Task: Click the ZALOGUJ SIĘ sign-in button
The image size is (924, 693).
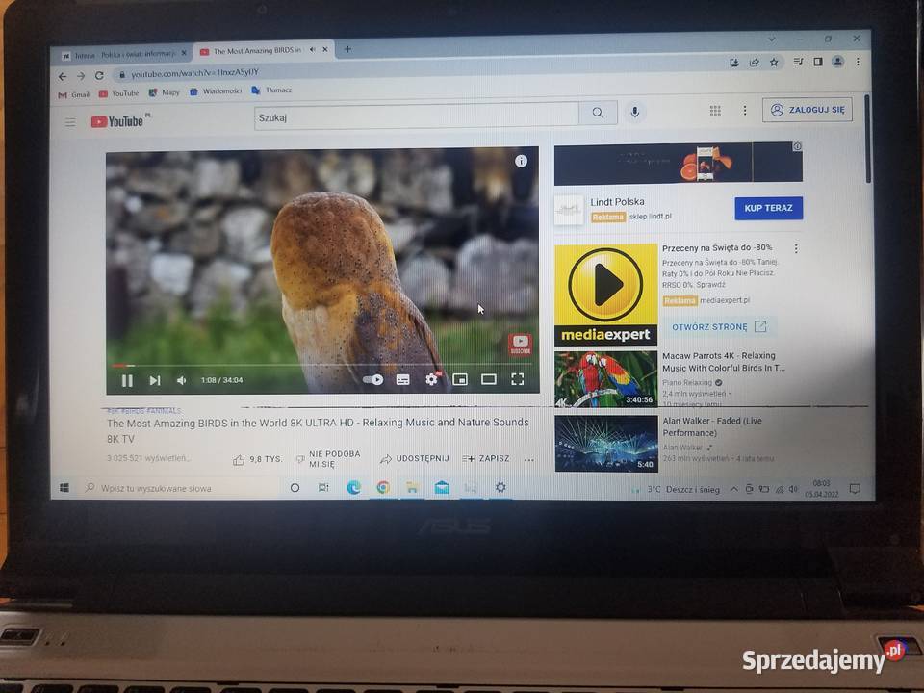Action: 808,110
